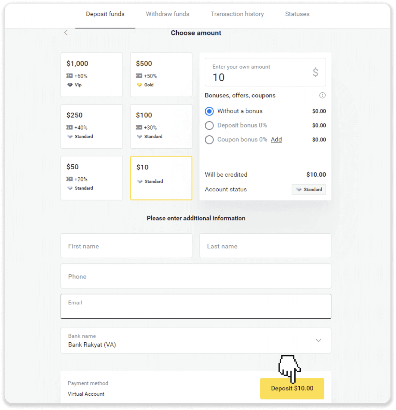
Task: Click the Standard account status badge
Action: [x=309, y=189]
